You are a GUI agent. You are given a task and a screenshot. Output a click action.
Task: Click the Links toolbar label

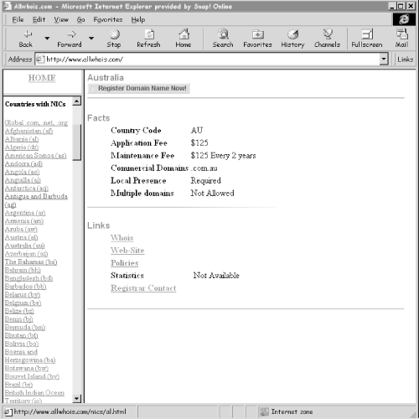click(405, 59)
